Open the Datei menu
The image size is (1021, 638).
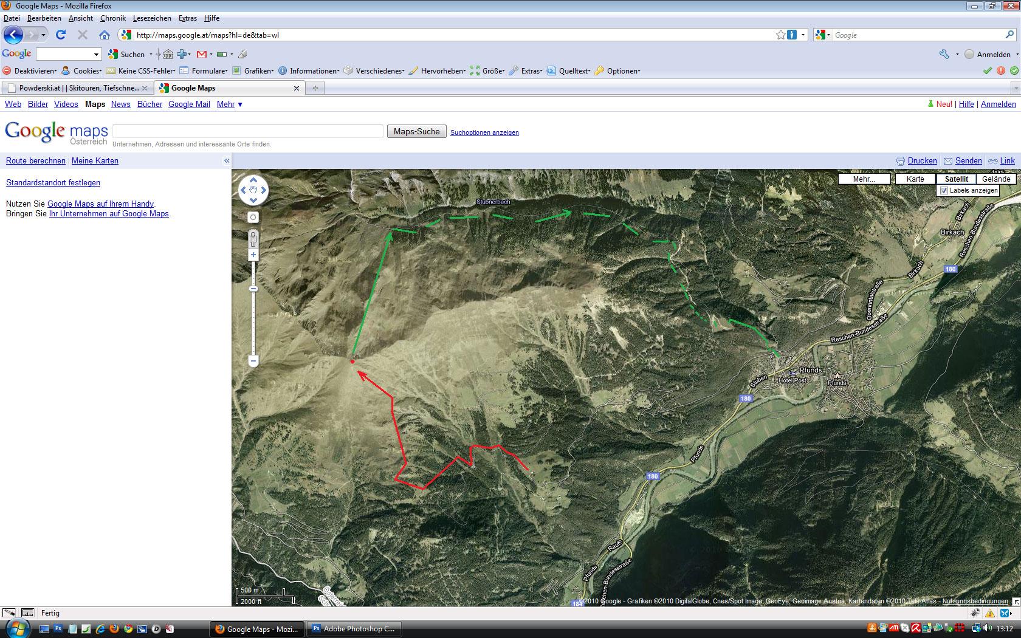coord(12,18)
